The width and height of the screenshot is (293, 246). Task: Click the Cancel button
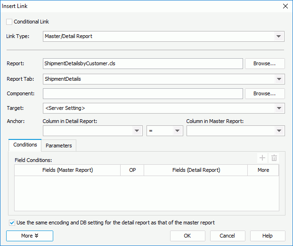tap(228, 236)
